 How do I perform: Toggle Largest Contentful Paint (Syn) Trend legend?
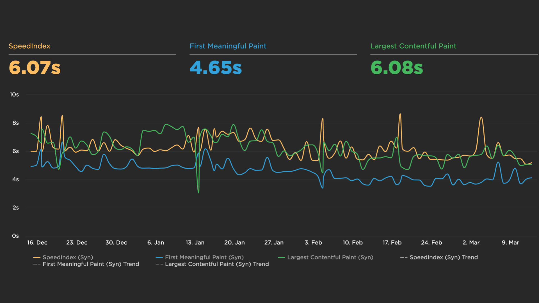coord(217,264)
